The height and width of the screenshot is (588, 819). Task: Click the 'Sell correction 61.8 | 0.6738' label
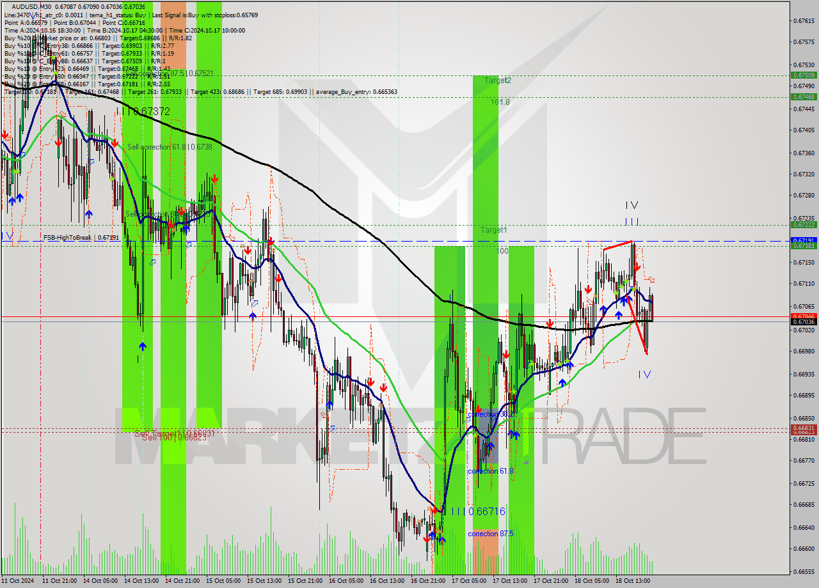[170, 146]
